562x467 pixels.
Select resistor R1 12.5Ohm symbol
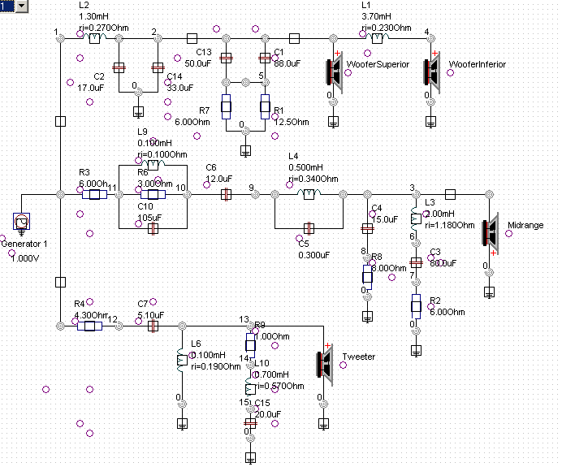tap(266, 106)
